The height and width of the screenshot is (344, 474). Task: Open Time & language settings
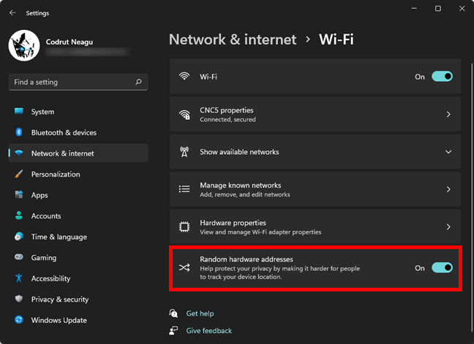pos(78,237)
